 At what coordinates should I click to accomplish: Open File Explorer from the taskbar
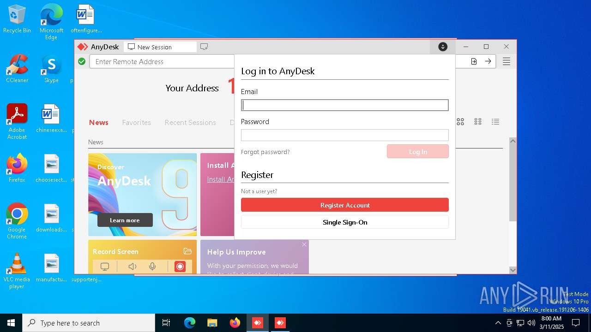click(212, 323)
